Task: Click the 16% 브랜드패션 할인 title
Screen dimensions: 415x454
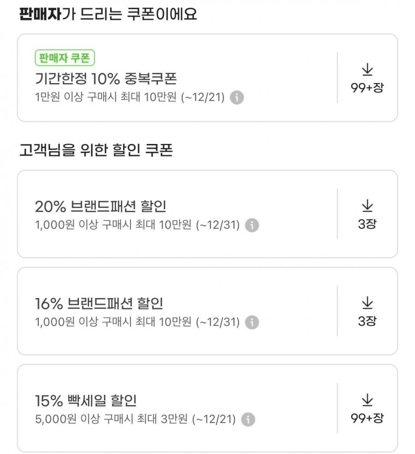Action: (99, 304)
